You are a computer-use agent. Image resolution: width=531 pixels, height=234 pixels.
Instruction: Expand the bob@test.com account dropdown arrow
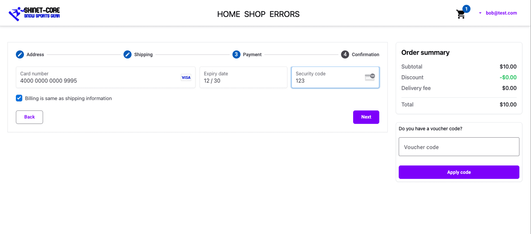tap(480, 13)
